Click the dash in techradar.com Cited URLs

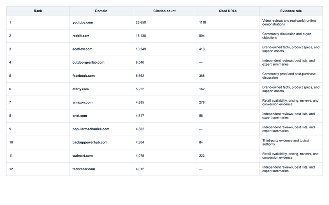201,169
